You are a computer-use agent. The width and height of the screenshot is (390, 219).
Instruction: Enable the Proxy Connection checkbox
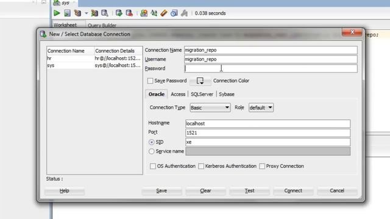(262, 166)
